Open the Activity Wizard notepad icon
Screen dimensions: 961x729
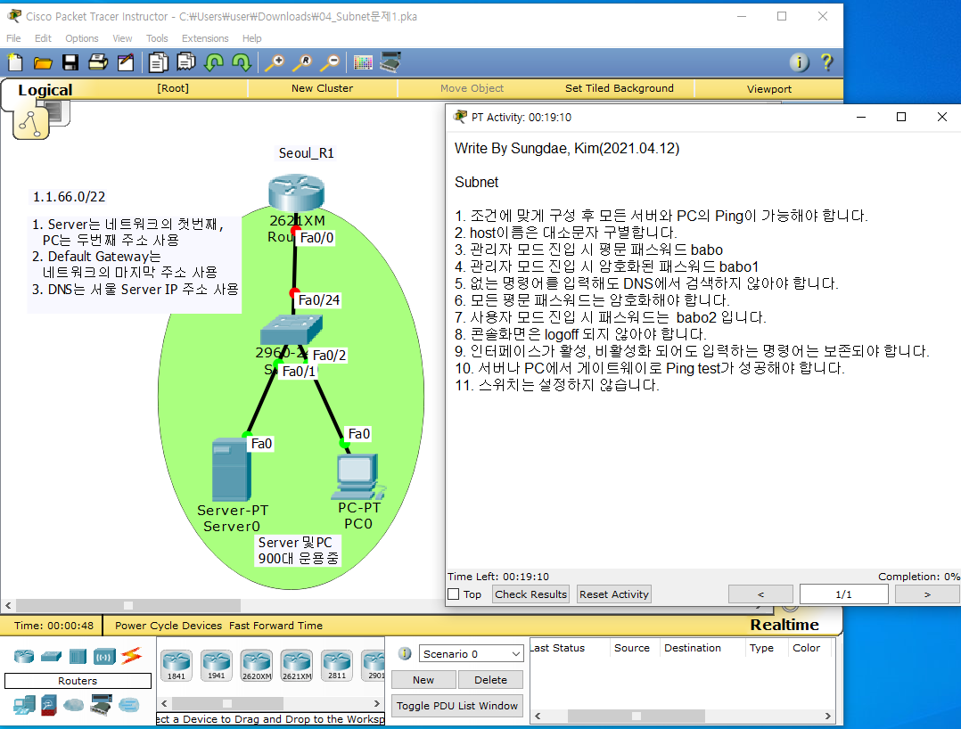126,62
